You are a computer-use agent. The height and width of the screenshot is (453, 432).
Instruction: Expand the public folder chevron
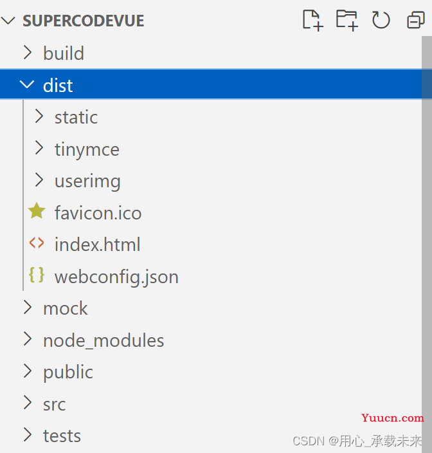28,371
